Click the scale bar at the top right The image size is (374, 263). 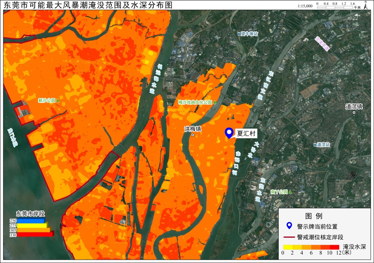[x=335, y=7]
